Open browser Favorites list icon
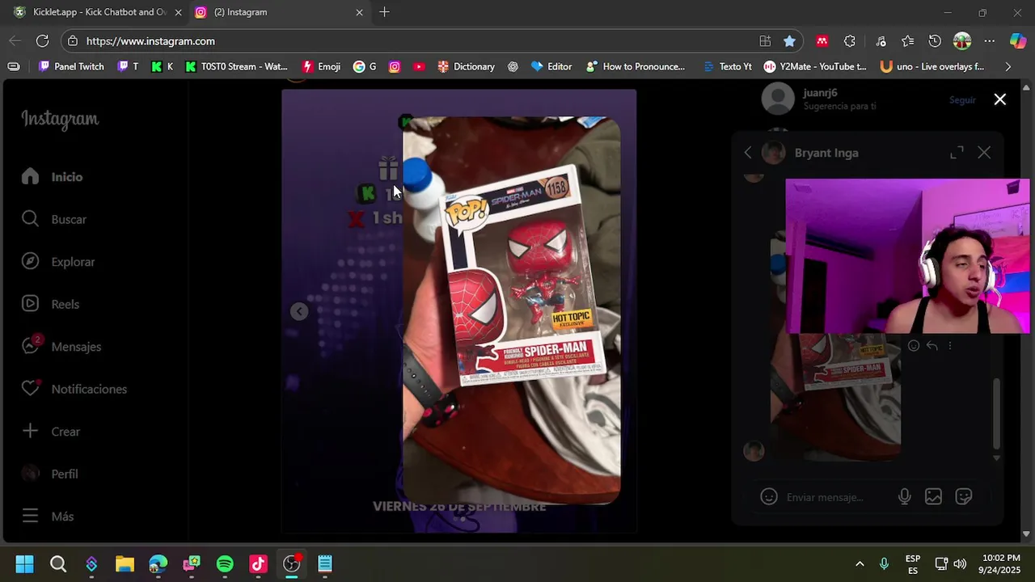The width and height of the screenshot is (1035, 582). coord(908,41)
